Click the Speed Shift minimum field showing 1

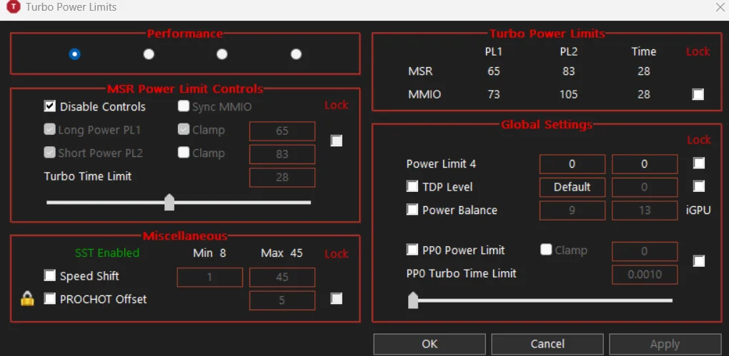click(209, 277)
